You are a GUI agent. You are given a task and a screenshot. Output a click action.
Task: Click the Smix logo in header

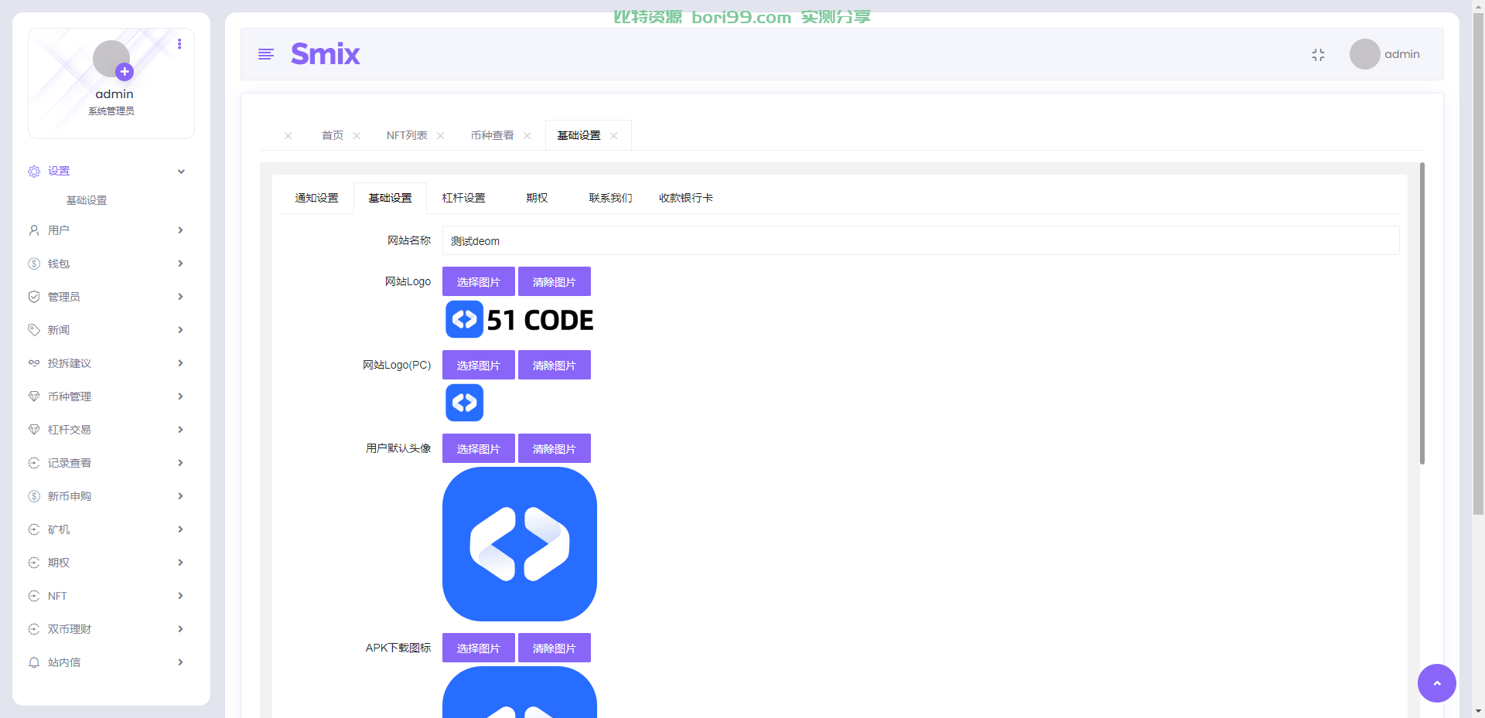click(326, 54)
